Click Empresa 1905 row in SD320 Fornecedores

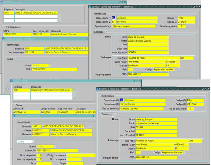[31, 13]
